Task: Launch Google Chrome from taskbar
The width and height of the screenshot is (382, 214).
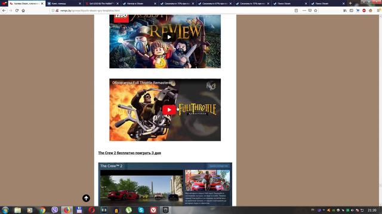Action: [42, 210]
